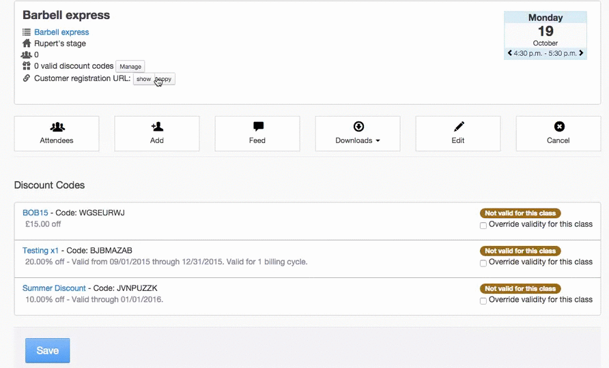Open the class Feed
Viewport: 609px width, 368px height.
point(257,133)
